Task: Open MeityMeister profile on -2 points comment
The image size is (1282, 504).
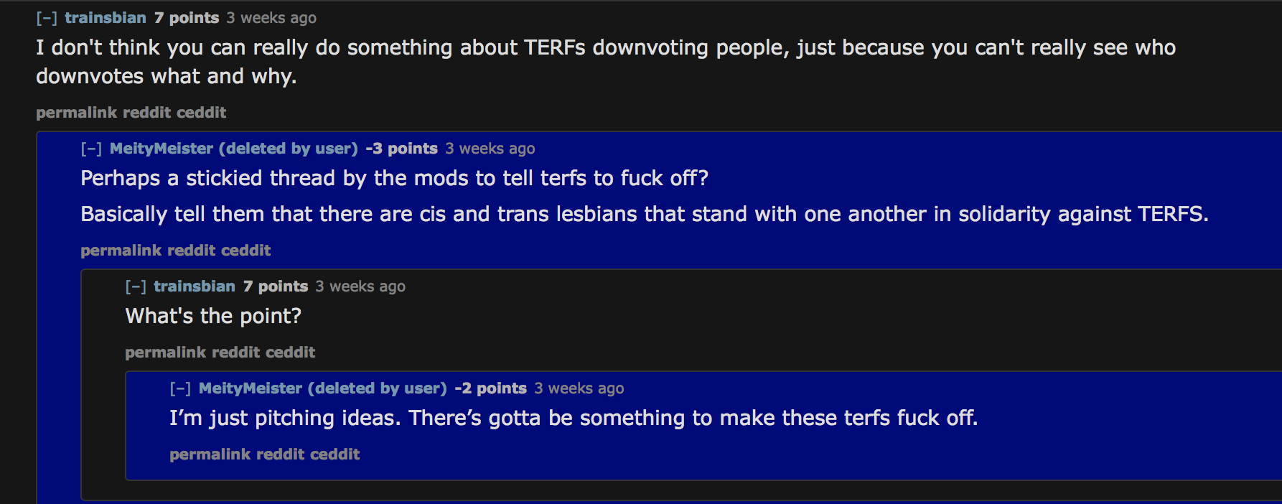Action: [x=251, y=388]
